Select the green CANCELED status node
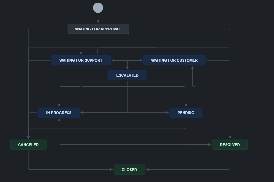Screen dimensions: 274x182 tap(28, 145)
